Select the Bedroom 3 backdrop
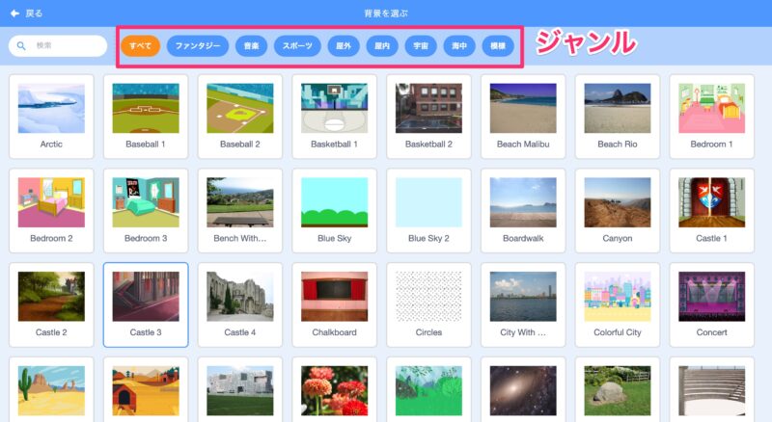 pyautogui.click(x=146, y=210)
